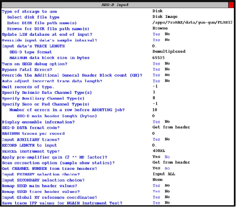Click Browse for DISK file path names
This screenshot has height=208, width=236.
tap(160, 28)
